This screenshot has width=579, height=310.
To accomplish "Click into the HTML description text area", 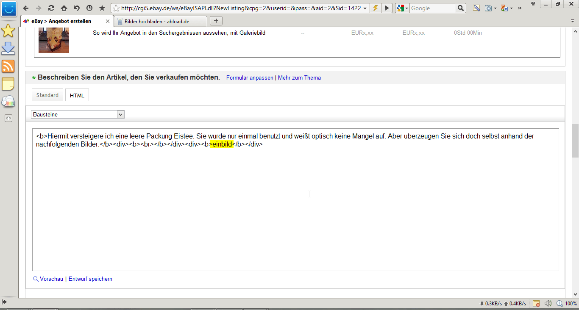I will (295, 199).
